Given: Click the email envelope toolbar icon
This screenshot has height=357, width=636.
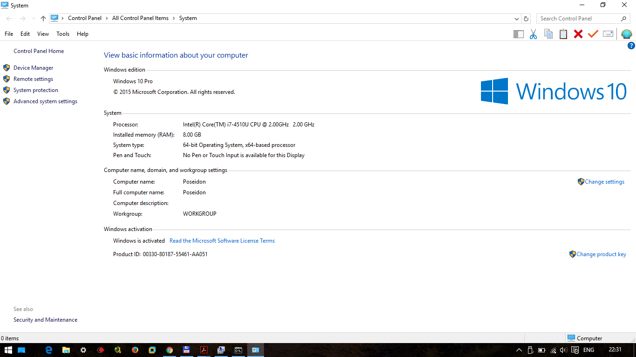Looking at the screenshot, I should point(608,34).
